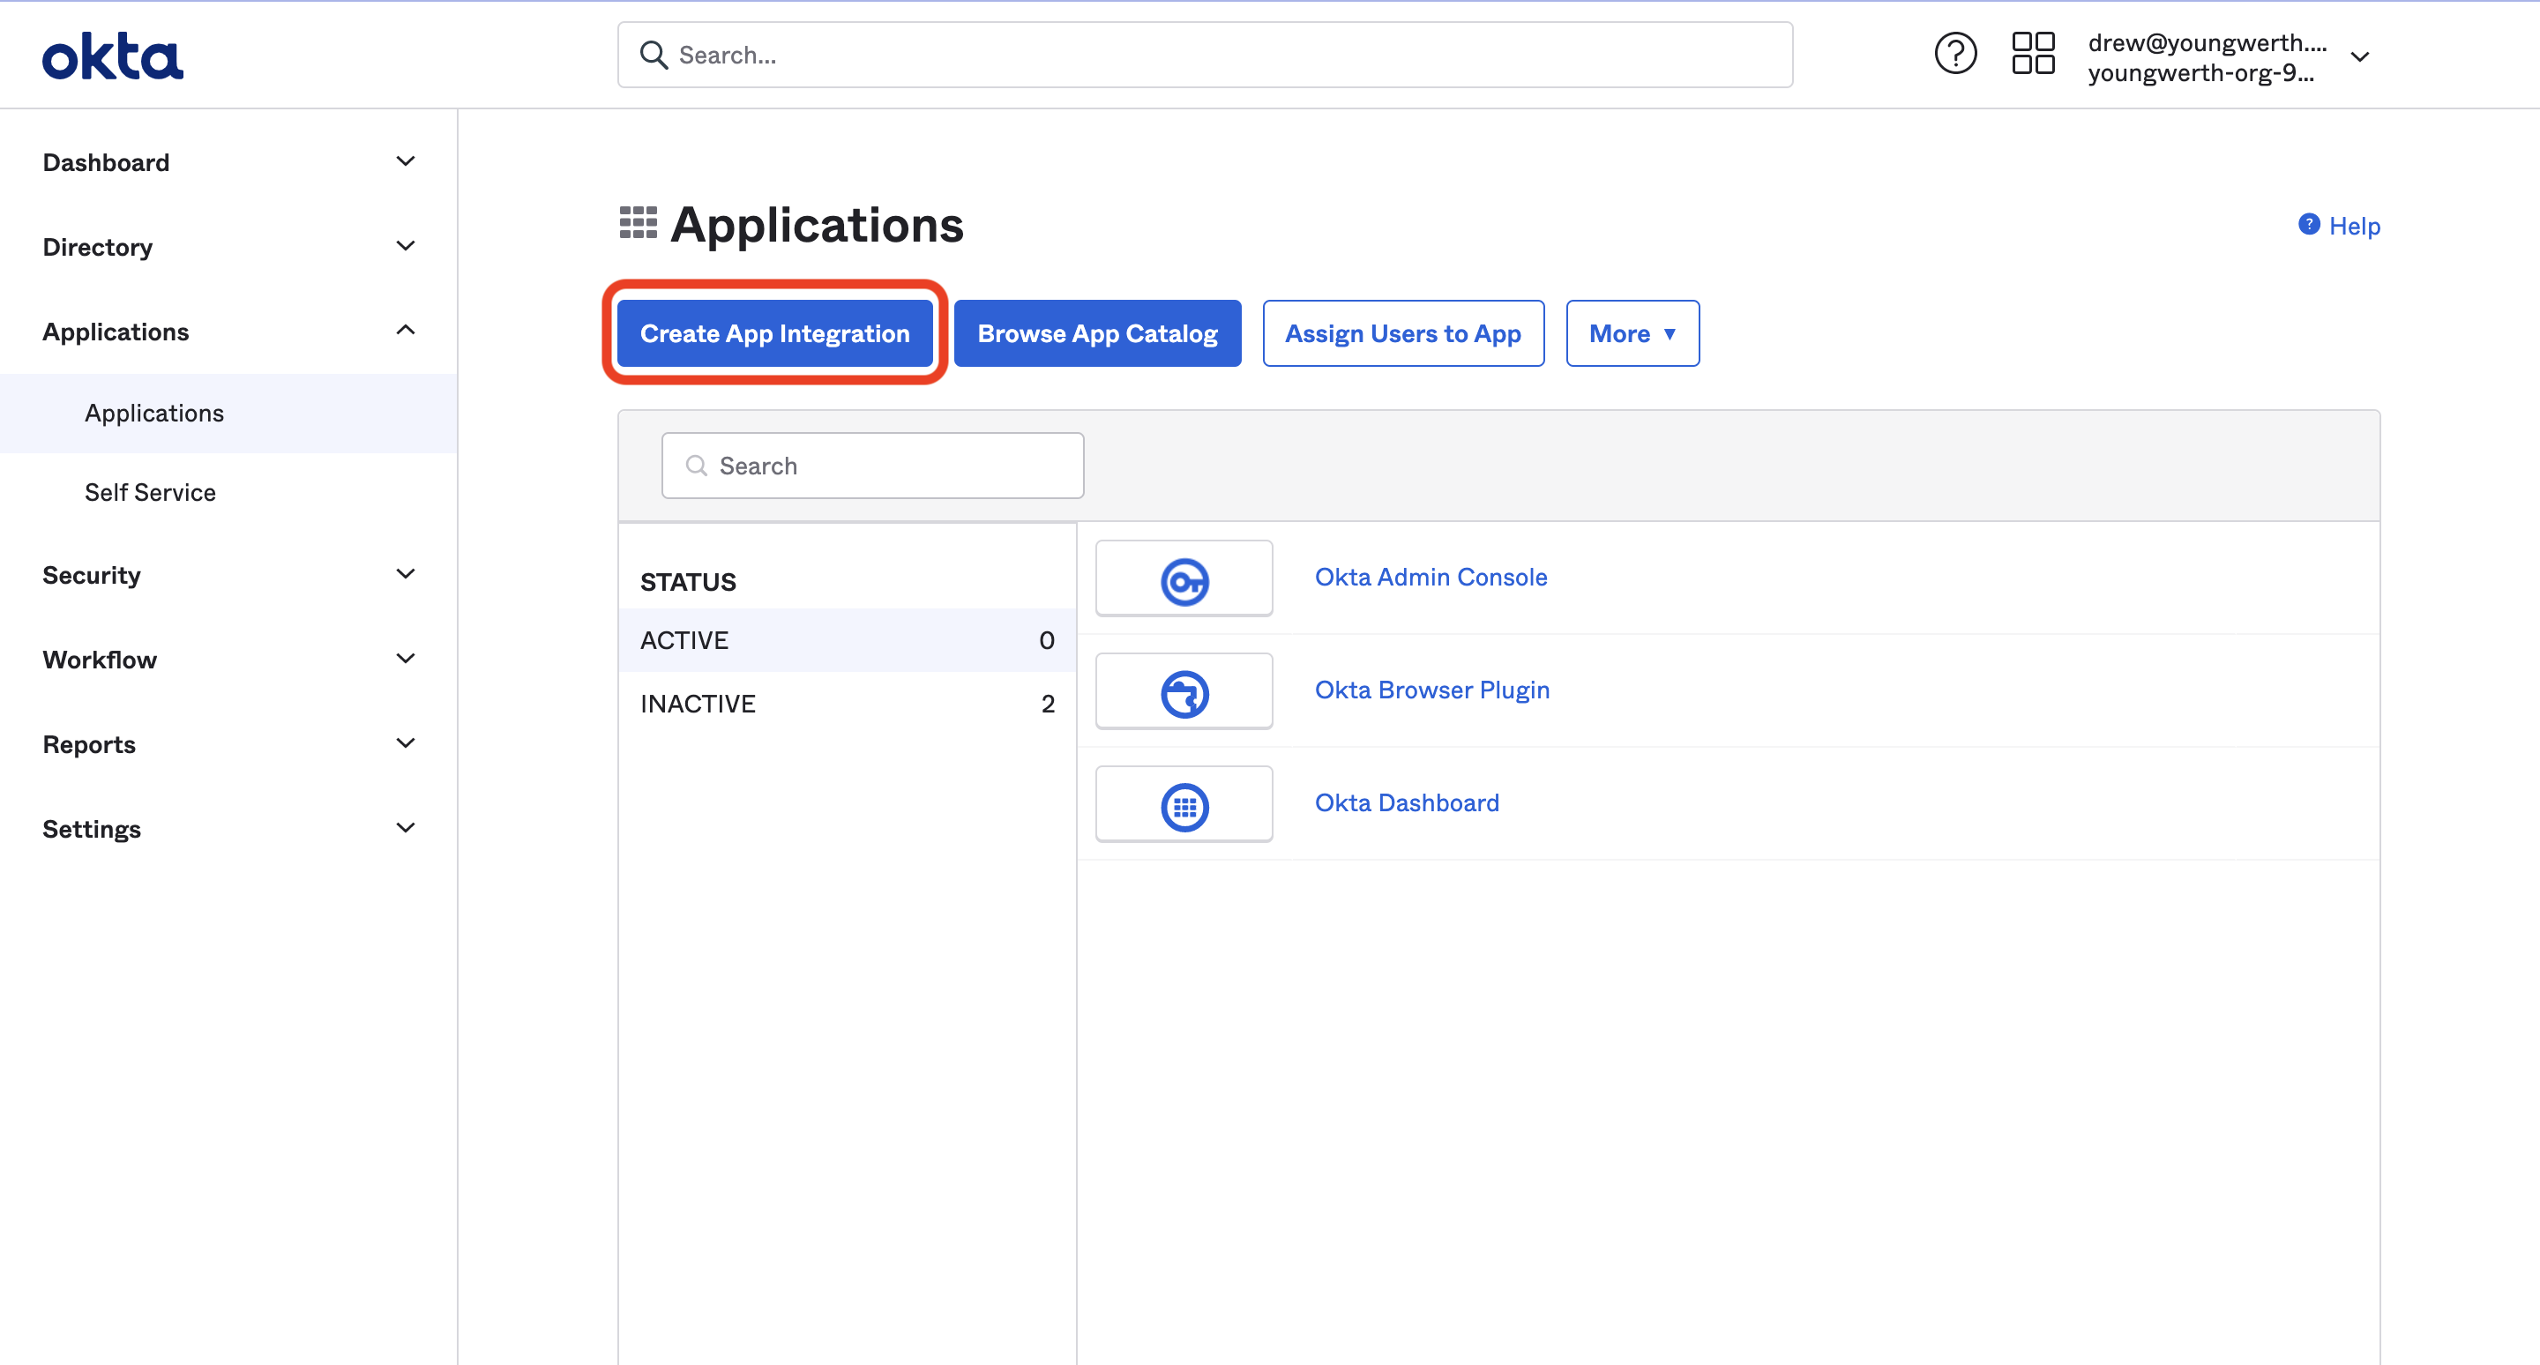Open the Help link on the Applications page
This screenshot has height=1365, width=2540.
click(x=2355, y=225)
